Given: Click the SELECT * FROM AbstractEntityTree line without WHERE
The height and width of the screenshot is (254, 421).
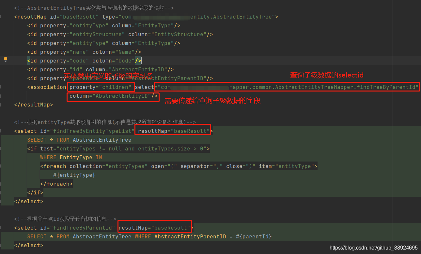Looking at the screenshot, I should (x=79, y=140).
